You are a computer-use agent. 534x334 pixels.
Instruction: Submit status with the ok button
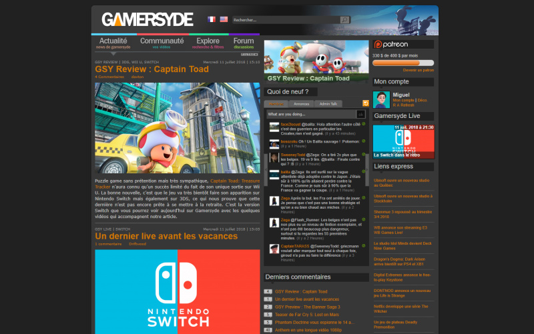point(360,114)
